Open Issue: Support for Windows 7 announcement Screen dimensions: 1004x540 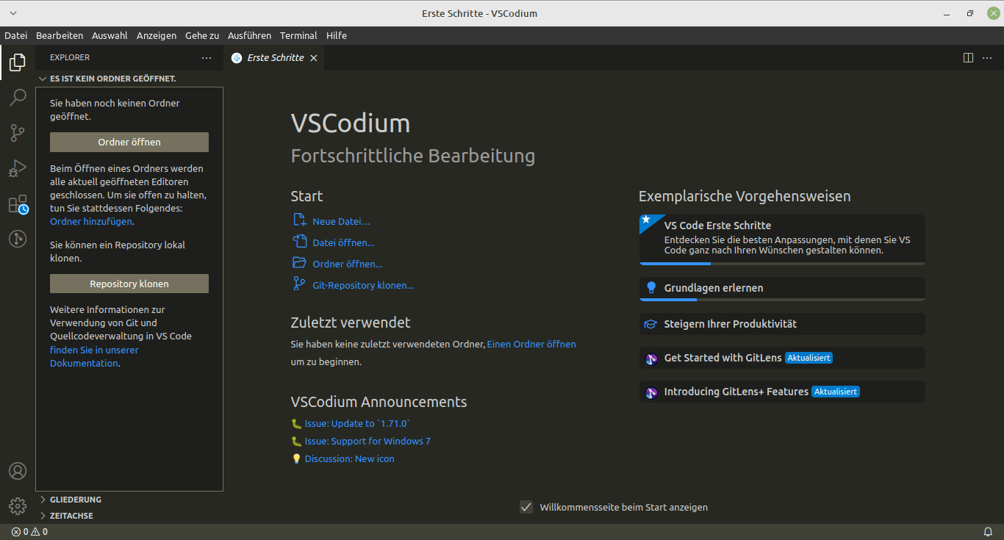(x=367, y=441)
